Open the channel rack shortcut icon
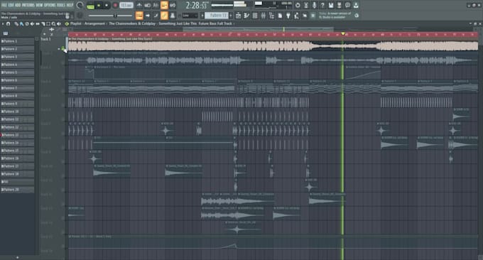Viewport: 483px width, 260px height. tap(255, 16)
